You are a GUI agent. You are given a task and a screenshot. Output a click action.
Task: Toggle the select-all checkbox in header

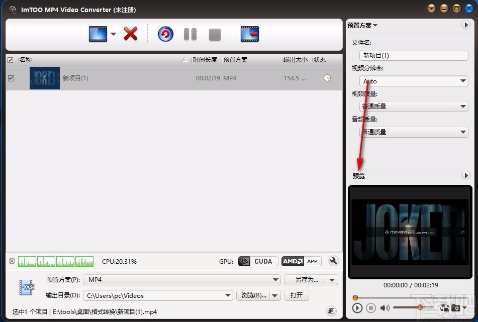11,59
